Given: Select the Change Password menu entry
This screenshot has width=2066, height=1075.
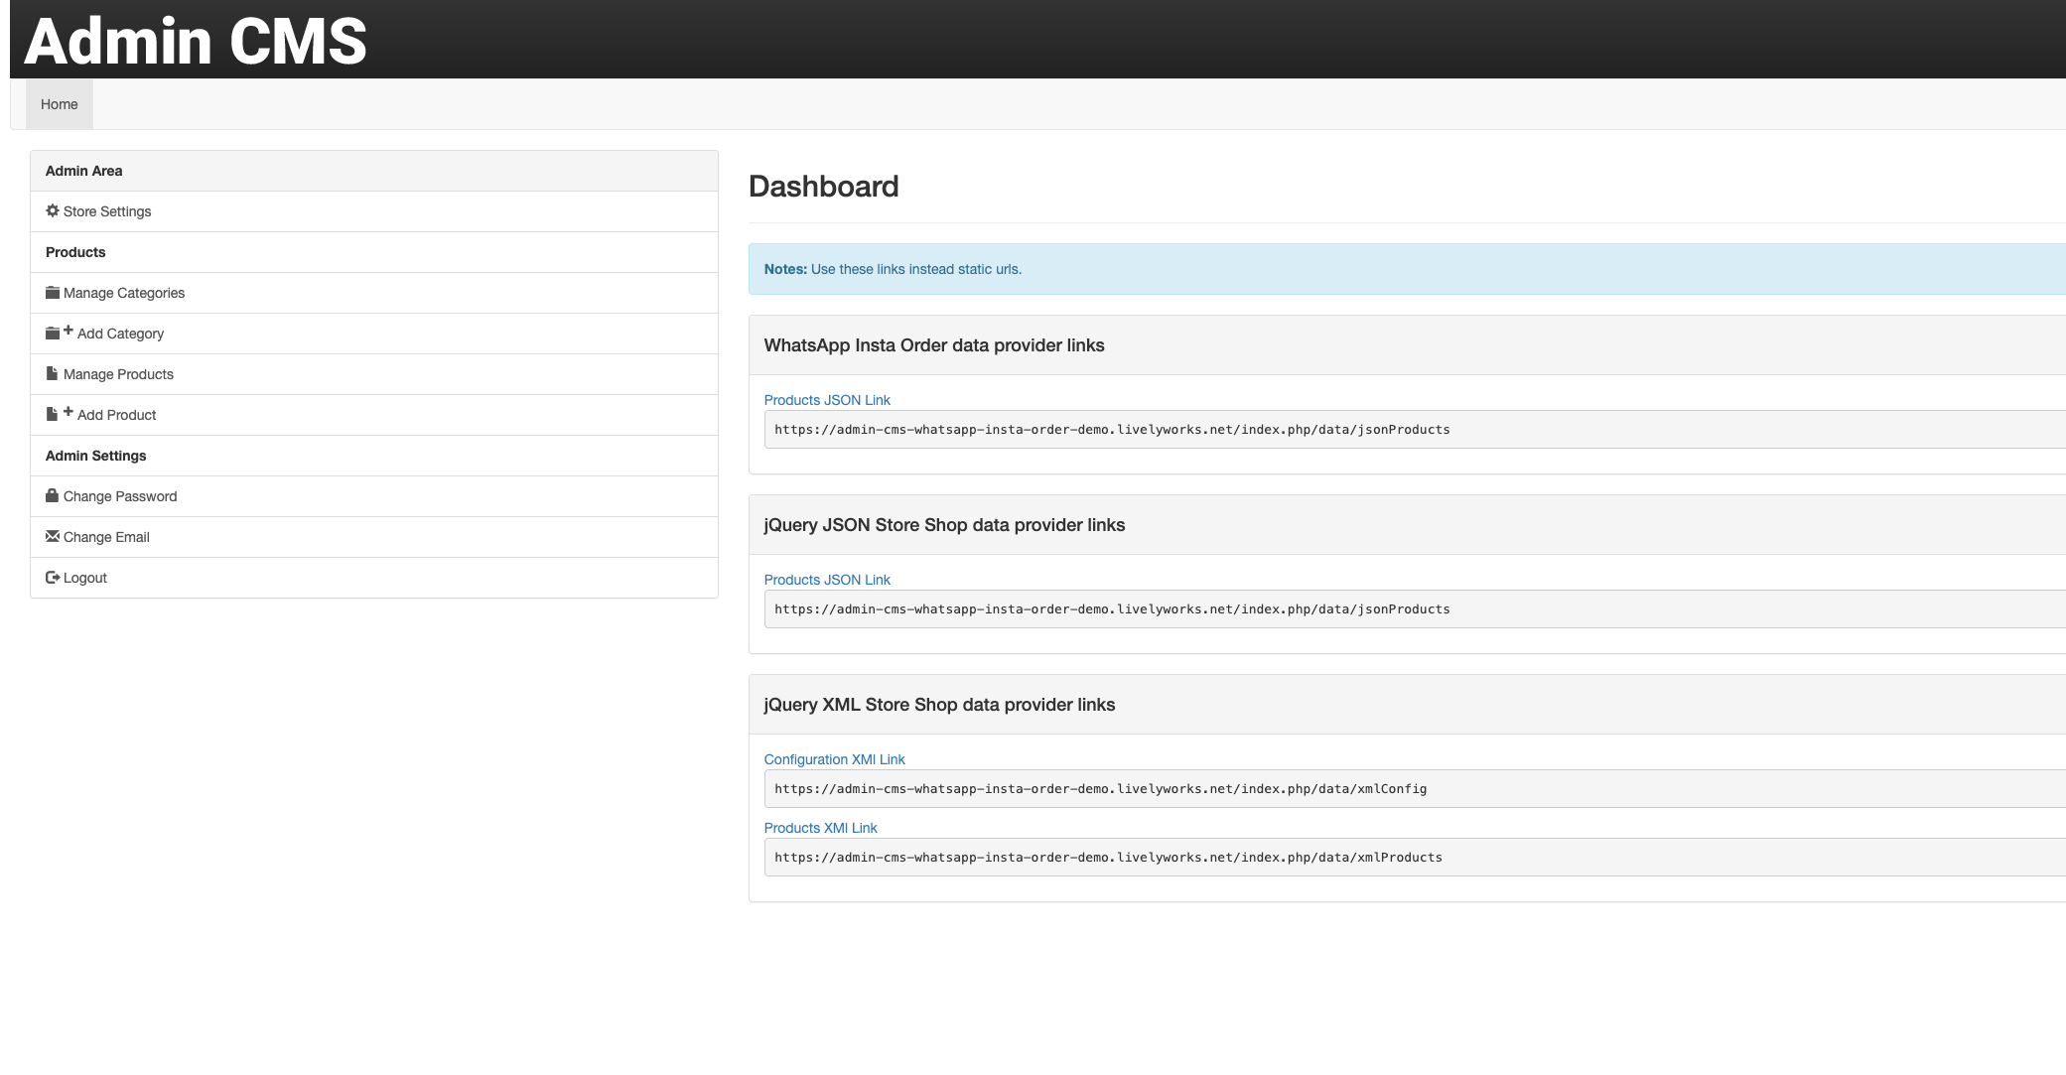Looking at the screenshot, I should (120, 496).
